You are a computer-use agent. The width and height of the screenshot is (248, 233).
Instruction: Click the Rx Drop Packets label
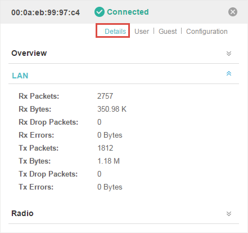[x=48, y=122]
